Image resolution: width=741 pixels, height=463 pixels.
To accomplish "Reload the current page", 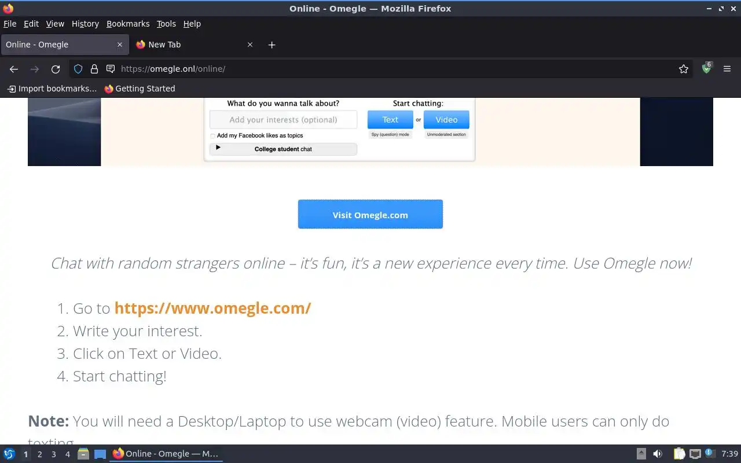I will pos(56,69).
